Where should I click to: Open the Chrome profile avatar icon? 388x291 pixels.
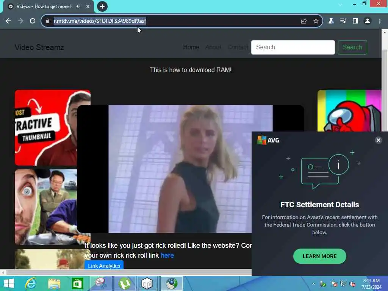(x=368, y=21)
